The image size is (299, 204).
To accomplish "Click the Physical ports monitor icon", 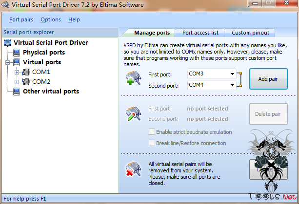I will 17,53.
